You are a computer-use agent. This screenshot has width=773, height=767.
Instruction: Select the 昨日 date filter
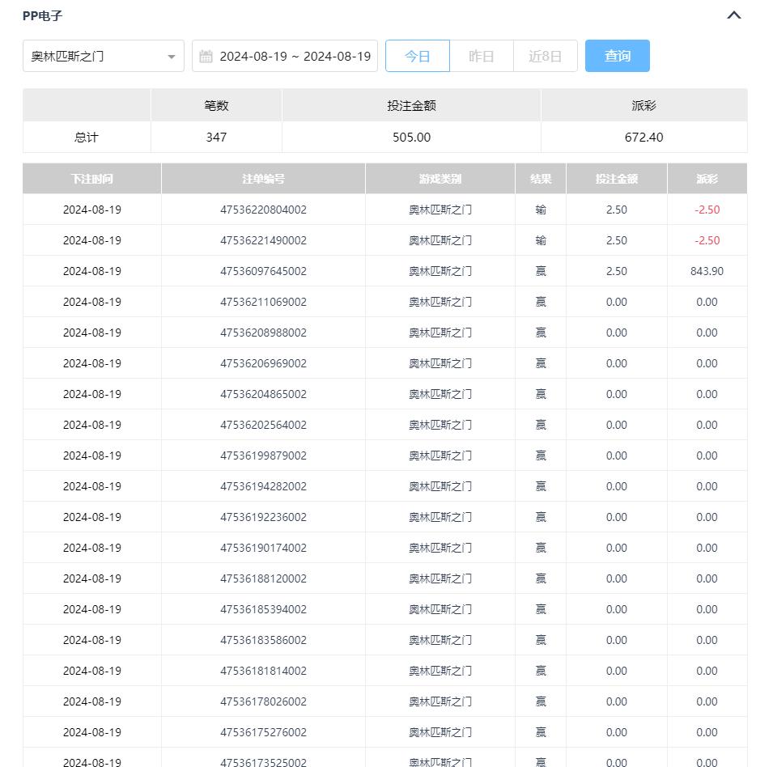pyautogui.click(x=481, y=57)
